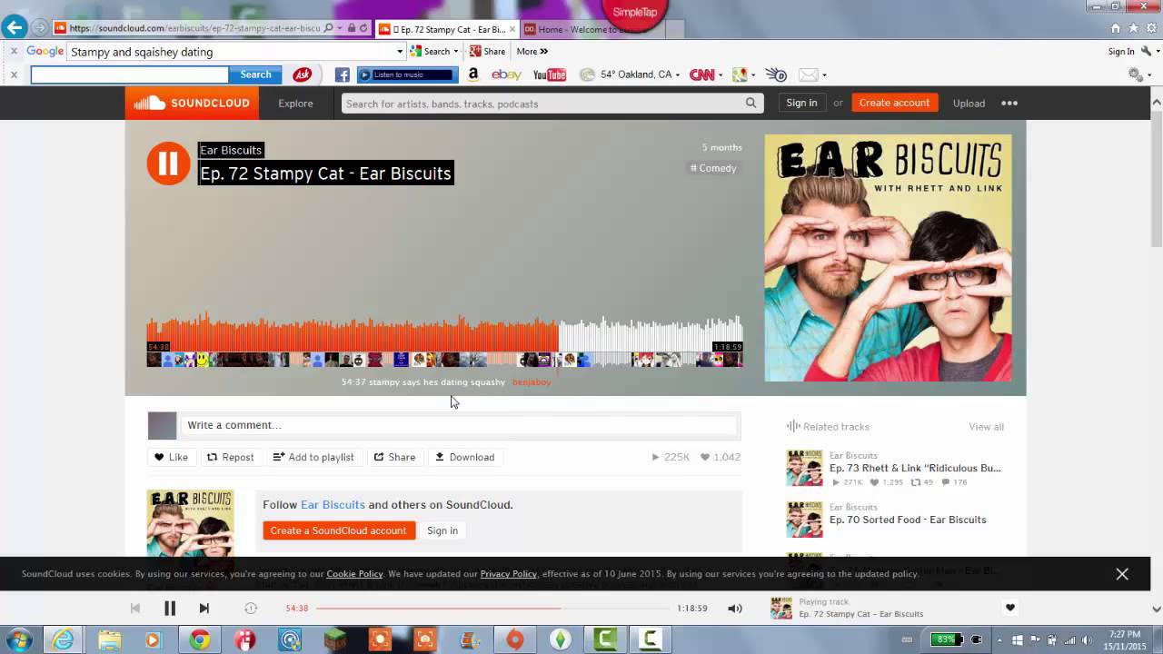Image resolution: width=1163 pixels, height=654 pixels.
Task: Click the Share button under the comment box
Action: [x=394, y=457]
